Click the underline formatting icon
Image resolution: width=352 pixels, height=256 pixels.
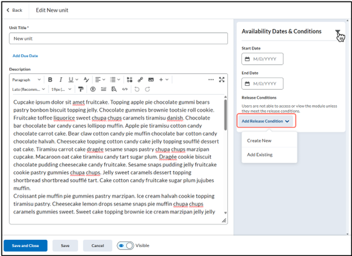[71, 80]
